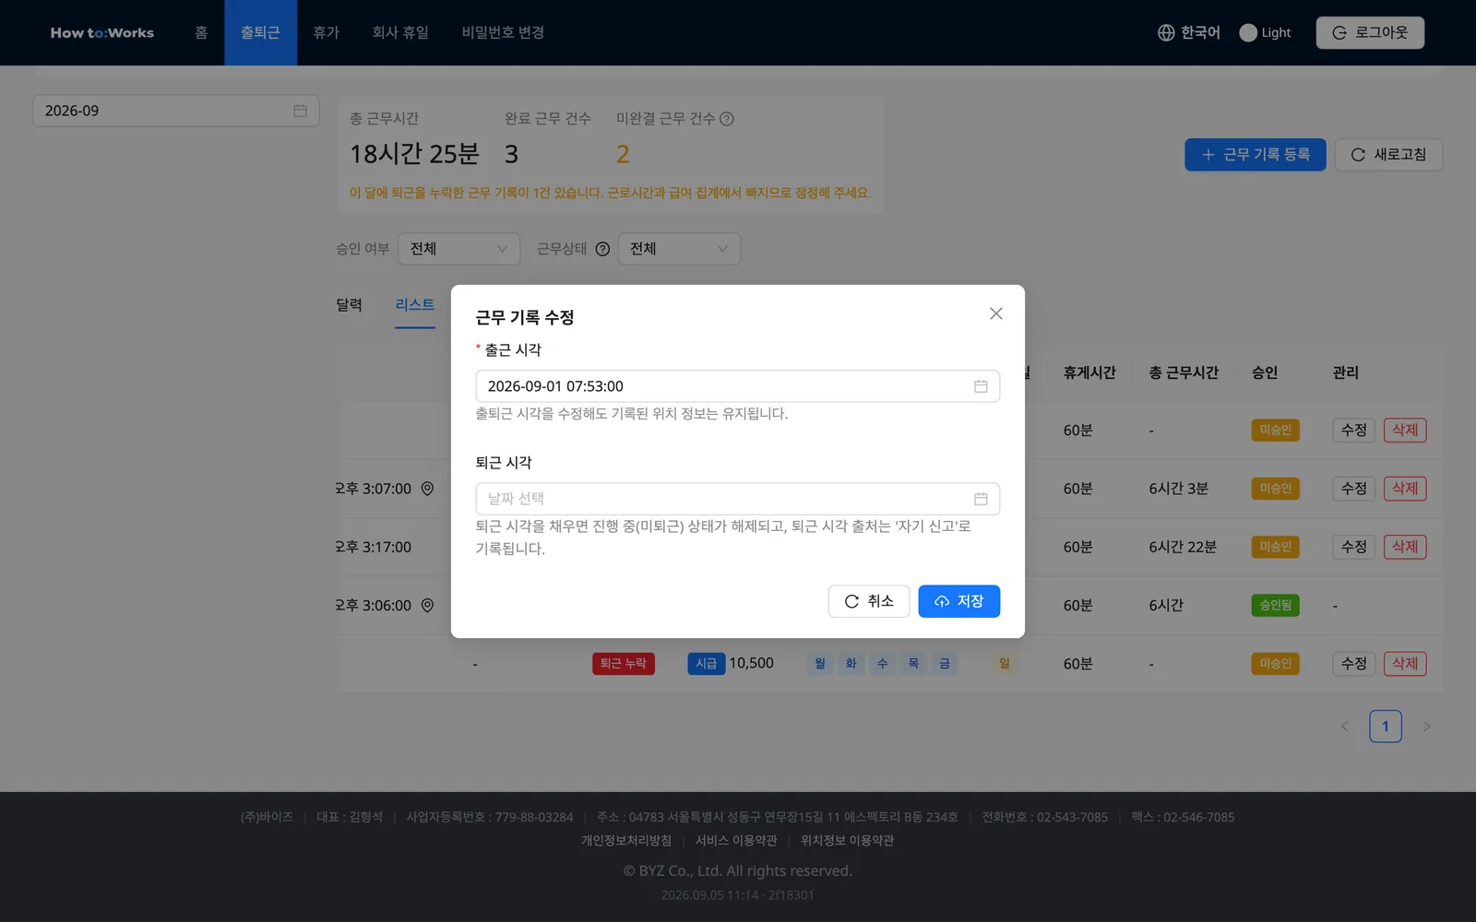Save the work record with 저장
This screenshot has width=1476, height=922.
[x=958, y=601]
